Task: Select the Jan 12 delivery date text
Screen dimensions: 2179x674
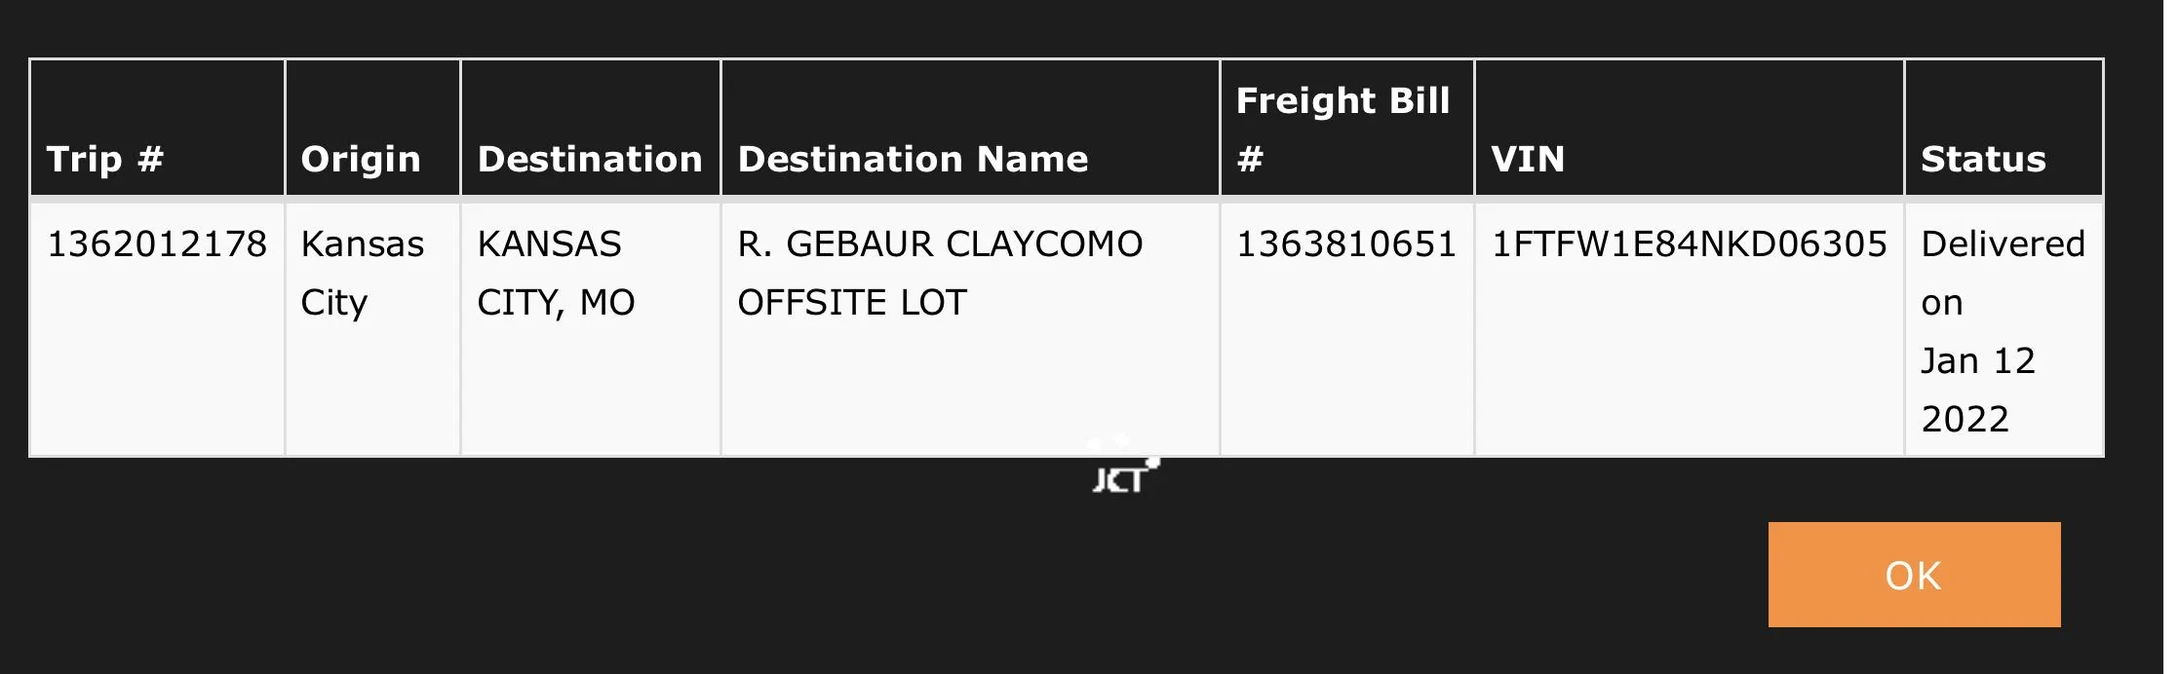Action: (1978, 361)
